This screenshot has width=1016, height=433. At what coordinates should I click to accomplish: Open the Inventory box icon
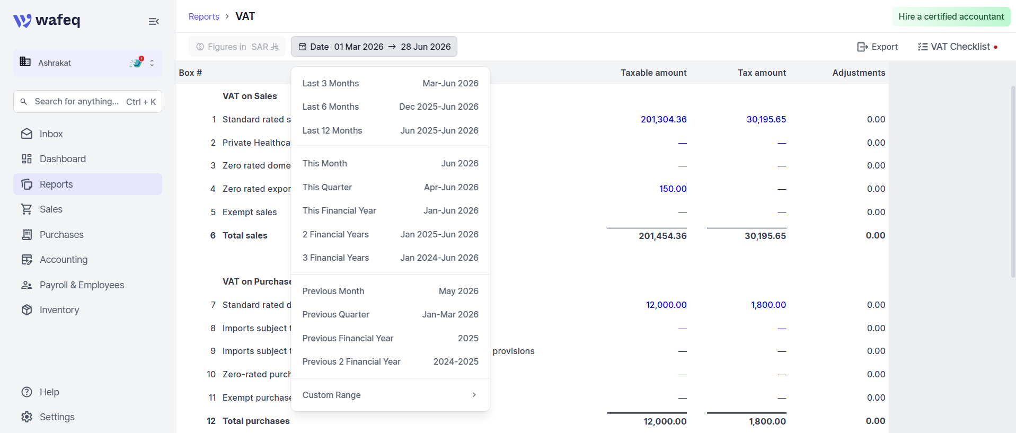(27, 310)
